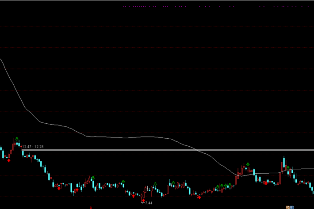Click the red up arrow at far left edge
The width and height of the screenshot is (314, 209).
click(8, 160)
